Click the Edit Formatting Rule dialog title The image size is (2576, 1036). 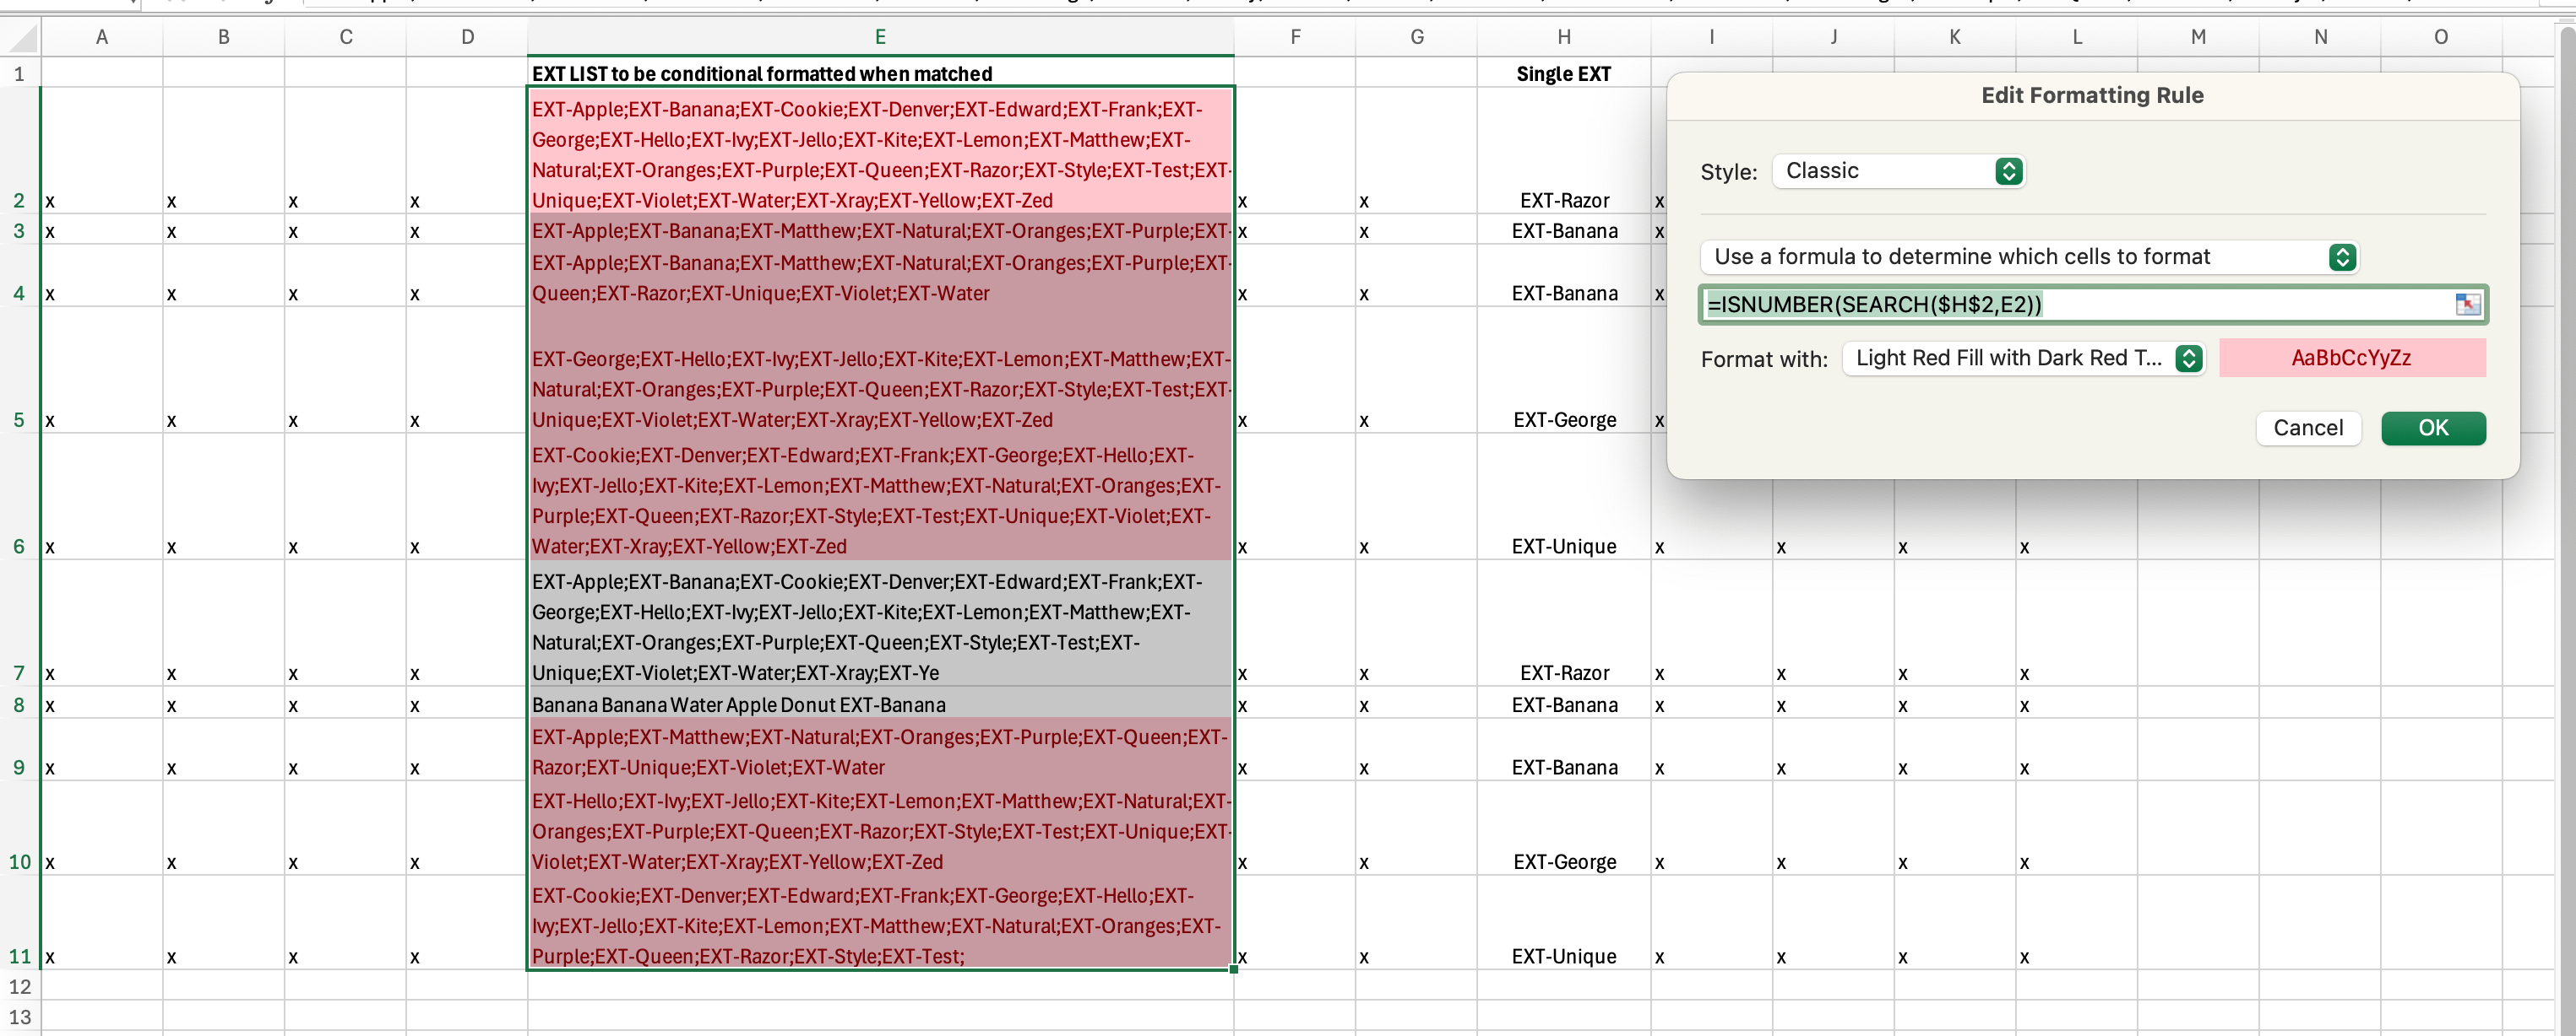coord(2092,94)
